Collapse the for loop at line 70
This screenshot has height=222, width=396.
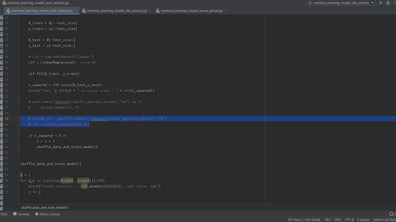tap(19, 181)
